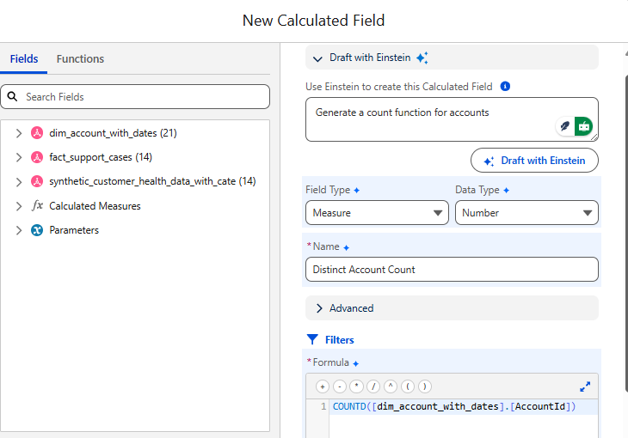Expand the Advanced section
Image resolution: width=628 pixels, height=438 pixels.
(319, 308)
